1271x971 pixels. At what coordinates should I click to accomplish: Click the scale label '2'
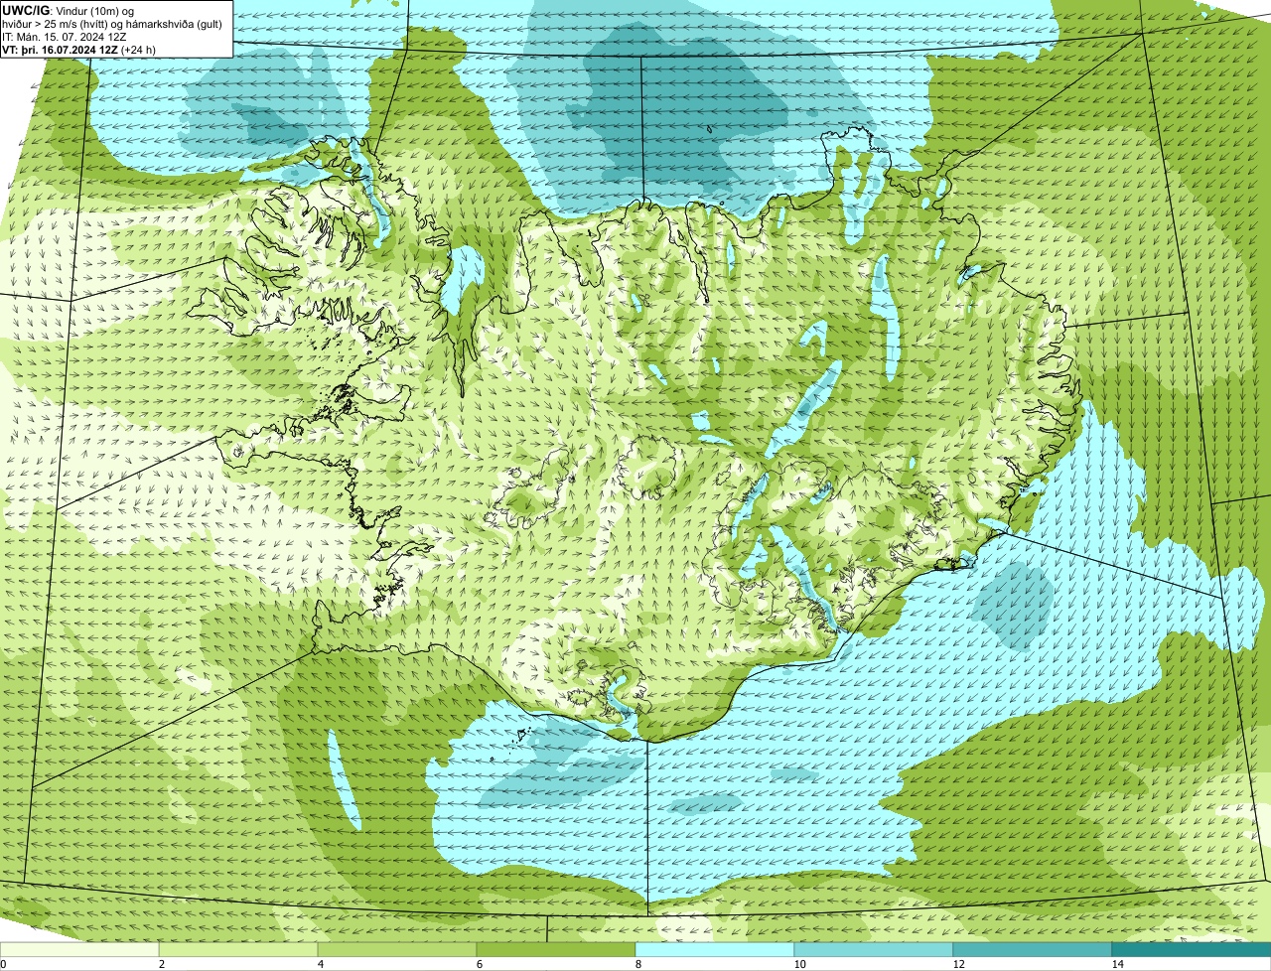pyautogui.click(x=161, y=964)
